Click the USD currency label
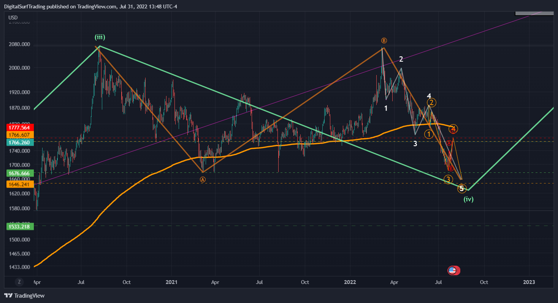The width and height of the screenshot is (558, 303). point(13,18)
